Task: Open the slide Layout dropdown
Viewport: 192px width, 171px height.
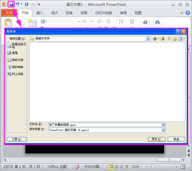Action: point(44,21)
